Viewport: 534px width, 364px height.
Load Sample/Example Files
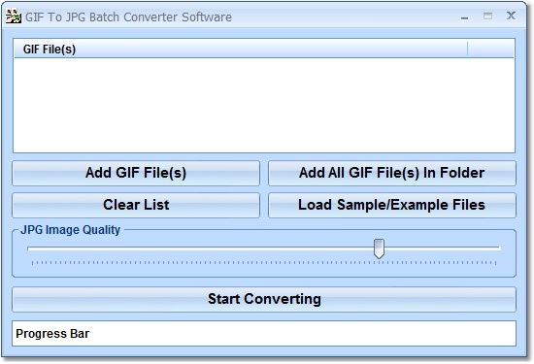tap(392, 205)
